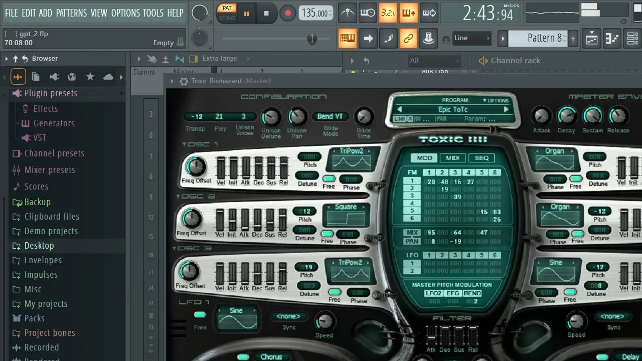Open the Line snap dropdown
The height and width of the screenshot is (361, 642).
tap(471, 38)
